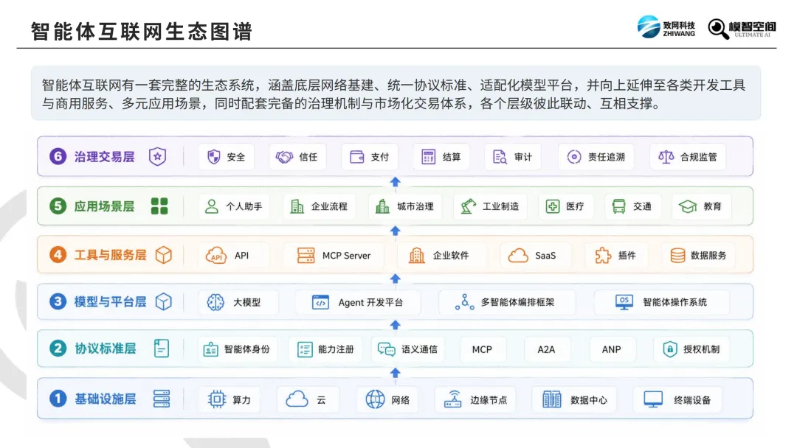Viewport: 797px width, 448px height.
Task: Click the handshake icon for 信任
Action: pyautogui.click(x=285, y=157)
